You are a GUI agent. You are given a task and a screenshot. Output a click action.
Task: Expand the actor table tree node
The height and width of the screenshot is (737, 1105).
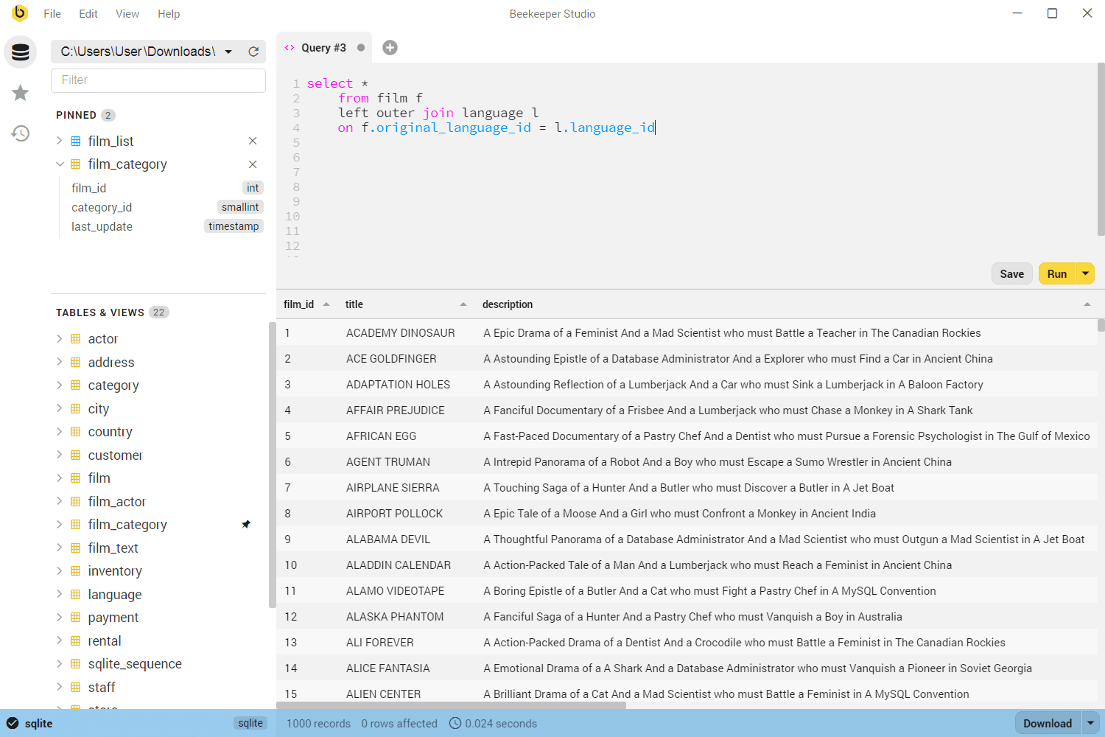pyautogui.click(x=60, y=339)
